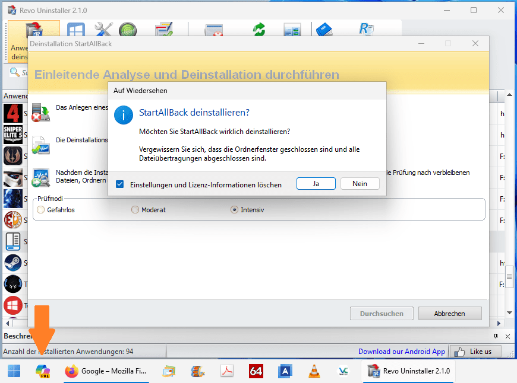Click the horizontal scroll right arrow

click(x=499, y=323)
